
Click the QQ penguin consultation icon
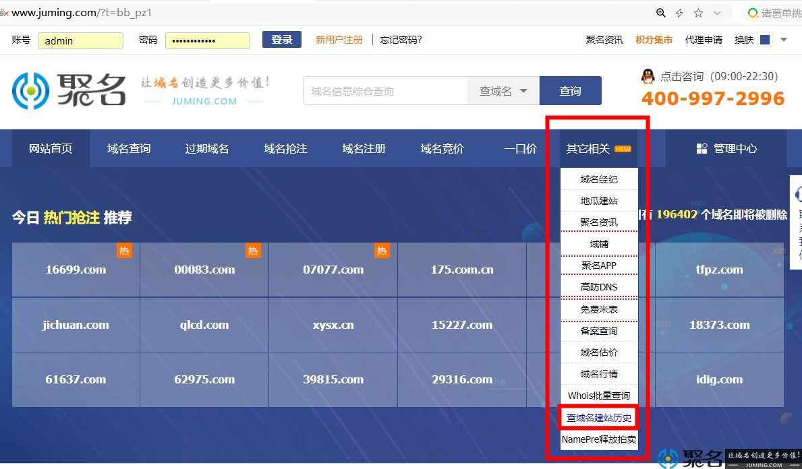[x=648, y=76]
